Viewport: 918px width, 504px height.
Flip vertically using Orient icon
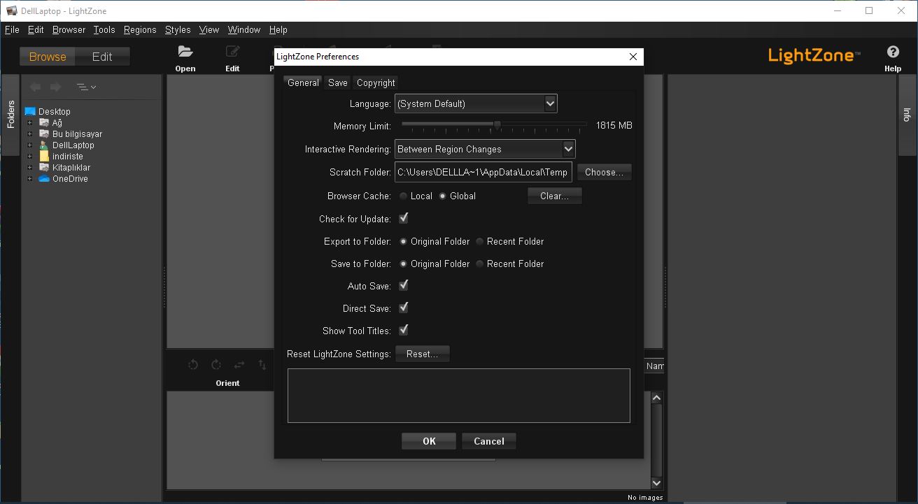click(x=262, y=364)
